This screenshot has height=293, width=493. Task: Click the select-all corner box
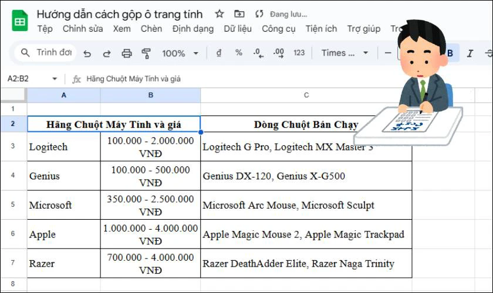pos(13,95)
